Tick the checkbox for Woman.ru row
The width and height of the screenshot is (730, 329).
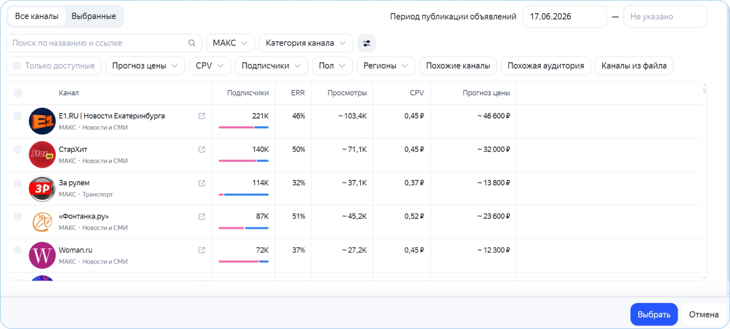tap(18, 250)
